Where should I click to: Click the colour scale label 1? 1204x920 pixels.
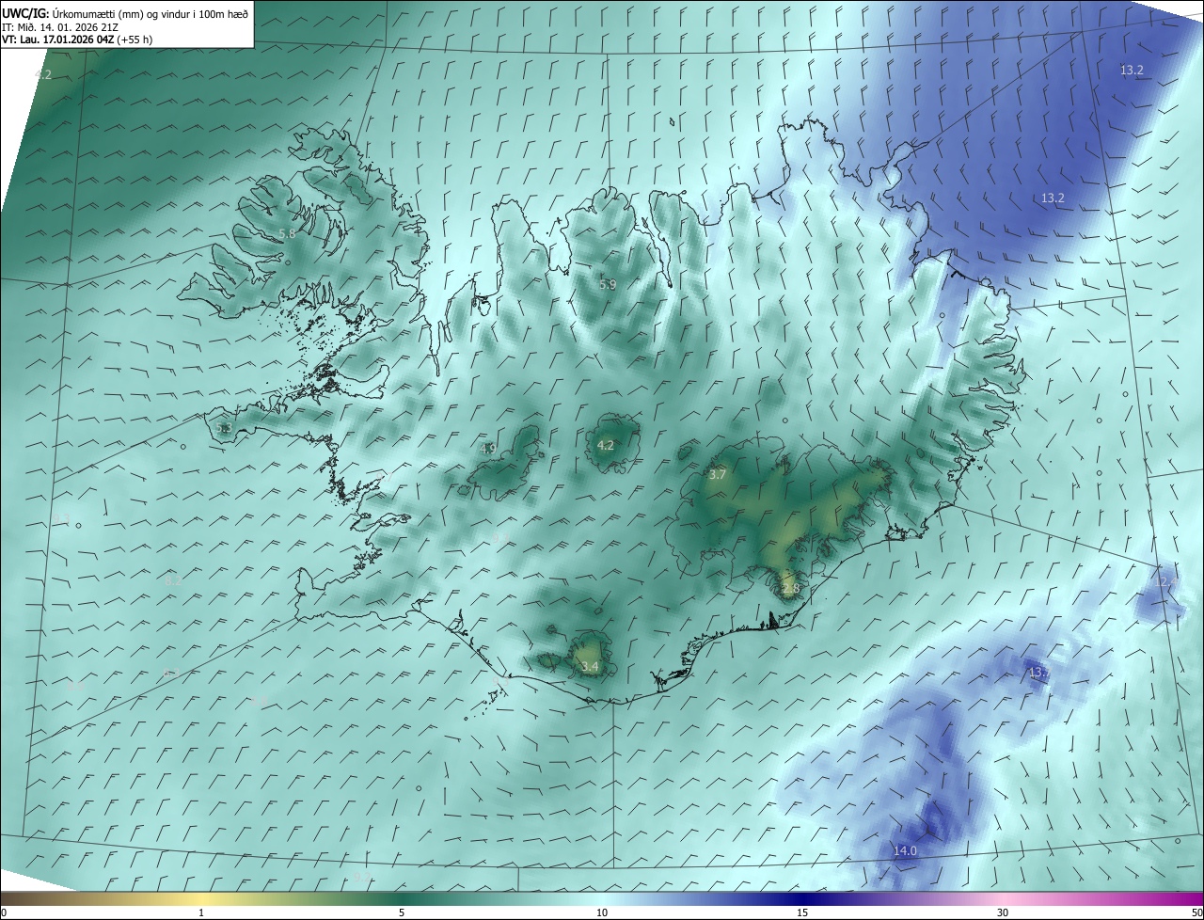click(201, 912)
